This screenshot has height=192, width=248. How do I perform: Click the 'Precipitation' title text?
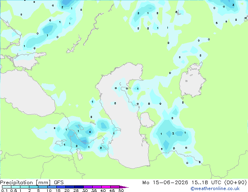point(16,183)
